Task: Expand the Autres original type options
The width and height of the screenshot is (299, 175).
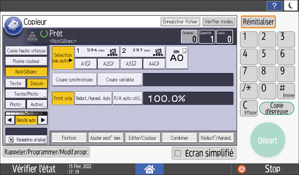Action: tap(37, 104)
